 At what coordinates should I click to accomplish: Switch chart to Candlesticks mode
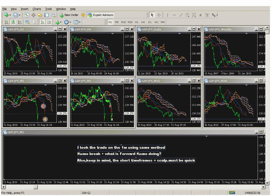coord(13,22)
